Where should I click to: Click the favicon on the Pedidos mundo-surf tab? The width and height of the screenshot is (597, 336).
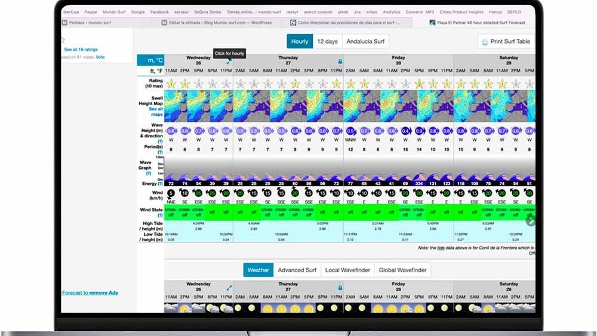click(64, 23)
